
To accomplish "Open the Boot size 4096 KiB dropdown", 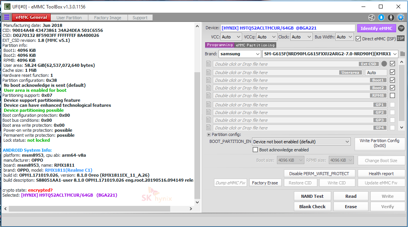I will [290, 160].
